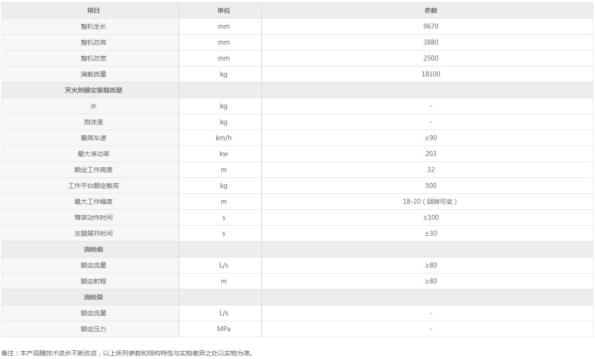Select the 整机全长 row label

[93, 26]
